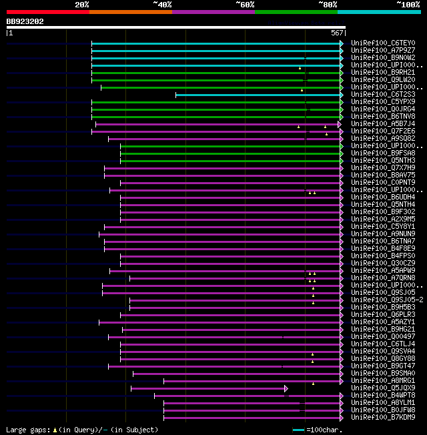Open hit UniRef100_C6TEY0

click(x=383, y=43)
